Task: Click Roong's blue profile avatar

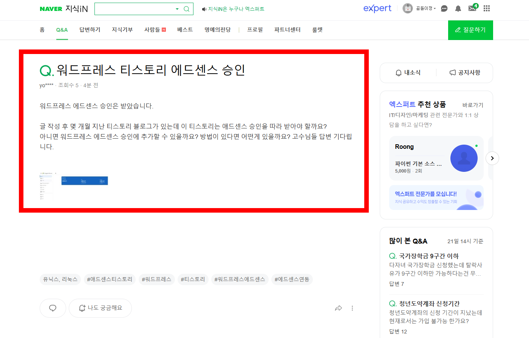Action: click(464, 158)
